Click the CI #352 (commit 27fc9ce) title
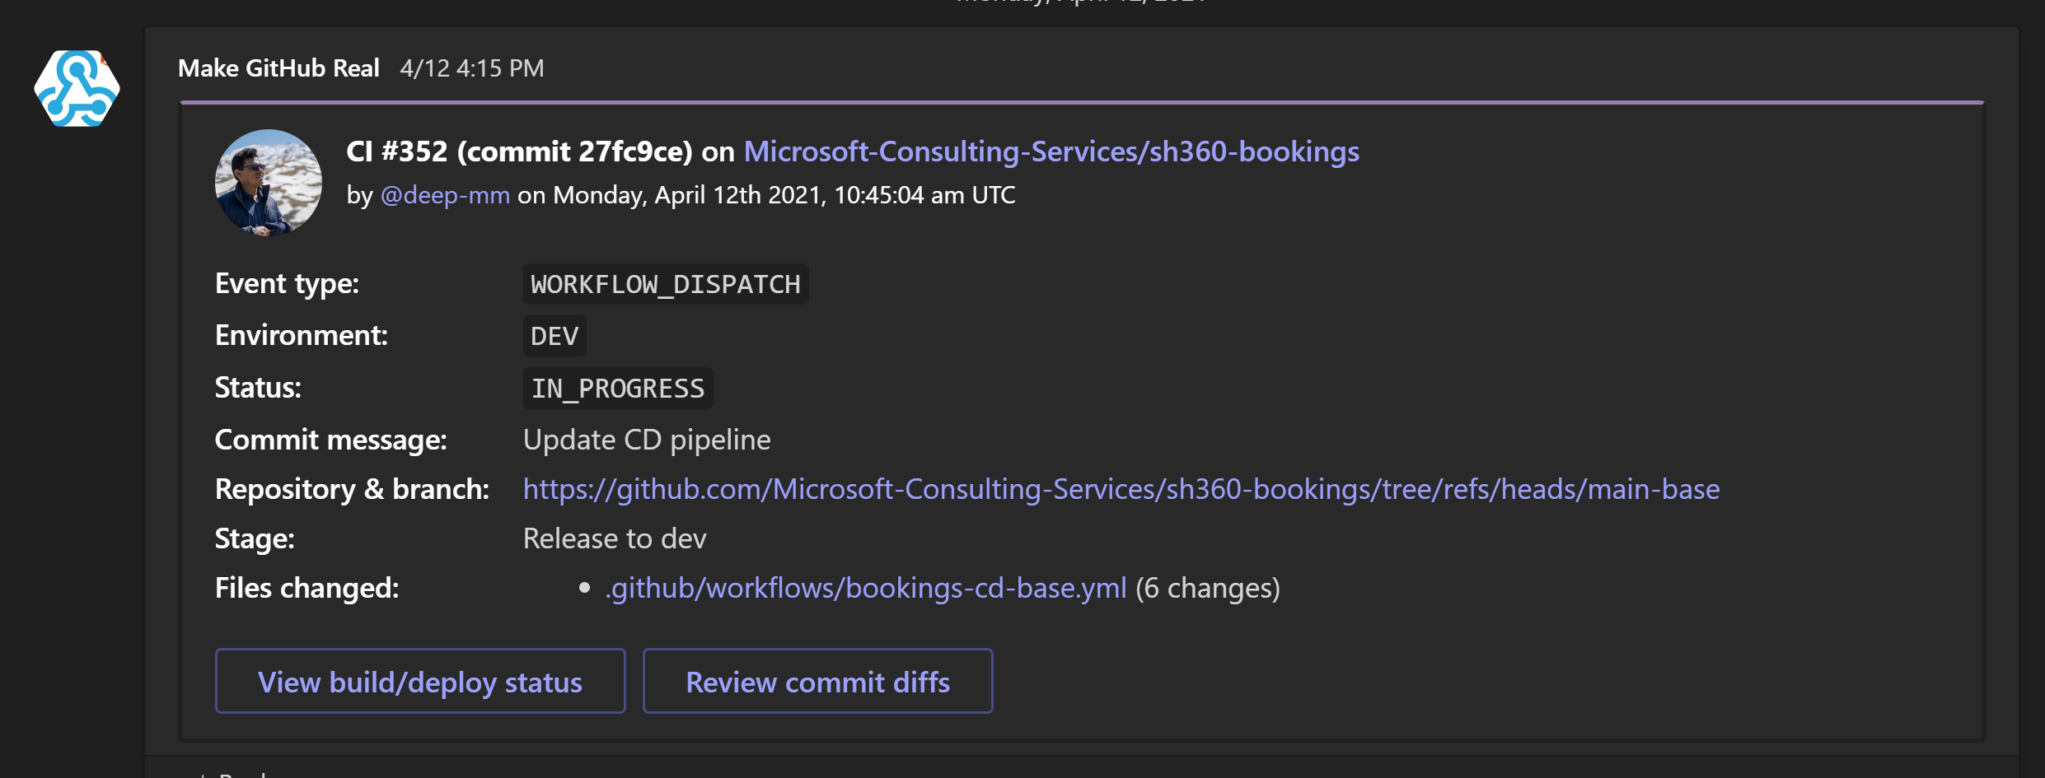 coord(519,151)
